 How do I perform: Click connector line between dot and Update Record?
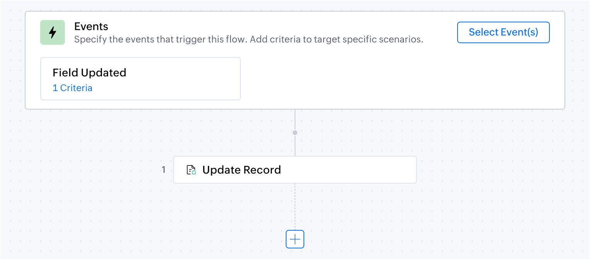(x=295, y=146)
